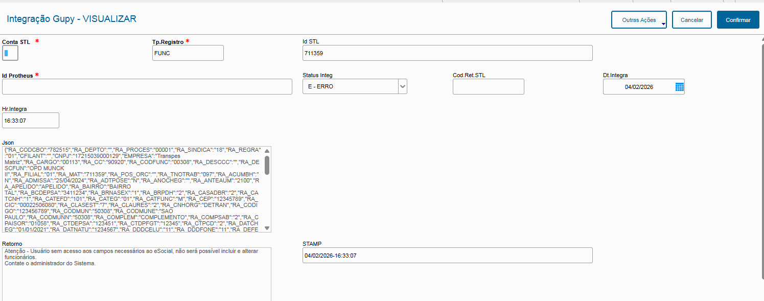Screen dimensions: 764x301
Task: Click the Status Integ label
Action: tap(317, 75)
